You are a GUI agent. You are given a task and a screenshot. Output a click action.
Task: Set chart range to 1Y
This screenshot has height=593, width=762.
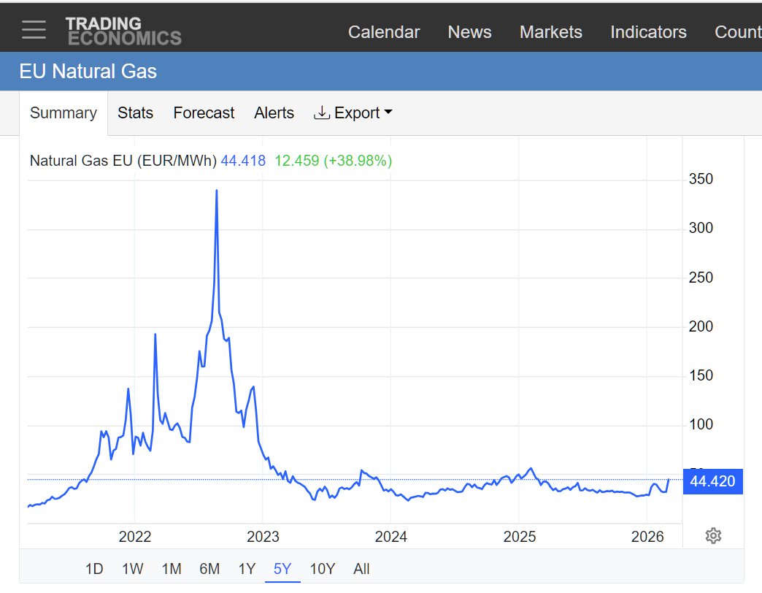247,568
